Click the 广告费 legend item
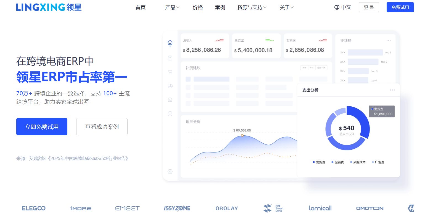Viewport: 425px width, 221px height. click(x=378, y=162)
